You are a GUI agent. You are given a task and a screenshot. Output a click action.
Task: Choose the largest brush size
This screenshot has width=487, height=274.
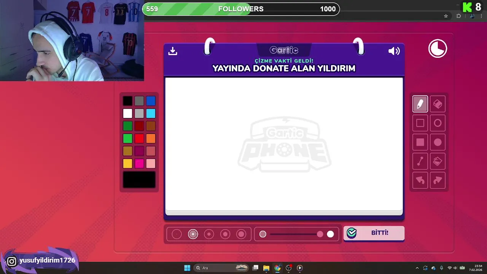coord(241,234)
